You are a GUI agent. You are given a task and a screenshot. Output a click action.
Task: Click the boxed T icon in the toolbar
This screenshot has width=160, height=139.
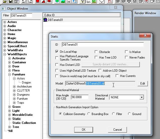(117, 1)
